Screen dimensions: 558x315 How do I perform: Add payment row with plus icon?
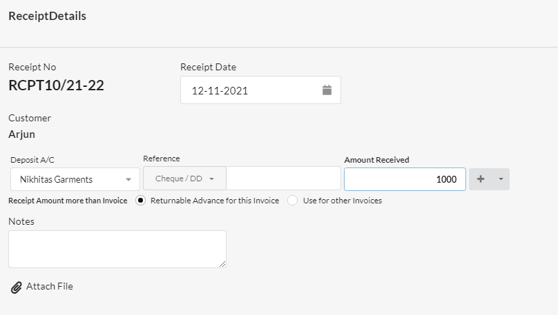(x=481, y=179)
